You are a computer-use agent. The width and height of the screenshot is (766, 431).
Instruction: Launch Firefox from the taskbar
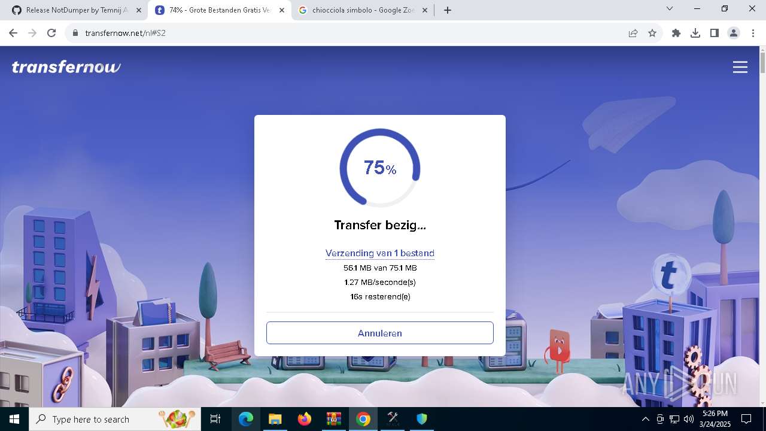pyautogui.click(x=305, y=419)
